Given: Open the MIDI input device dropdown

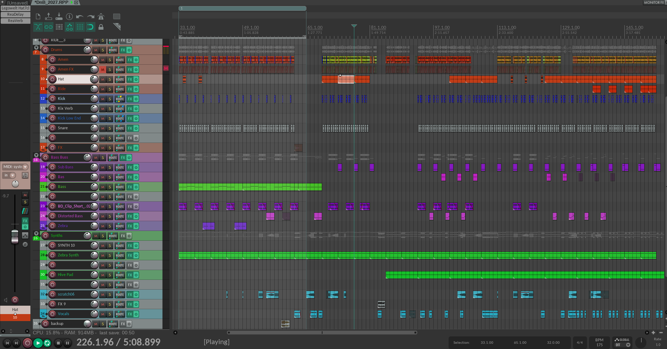Looking at the screenshot, I should click(25, 167).
